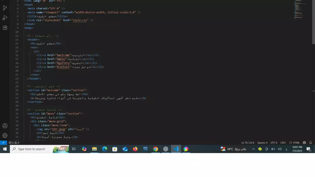
Task: Open Task View on the taskbar
Action: click(x=74, y=149)
